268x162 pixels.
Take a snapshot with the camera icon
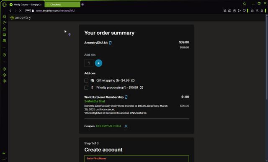[230, 10]
